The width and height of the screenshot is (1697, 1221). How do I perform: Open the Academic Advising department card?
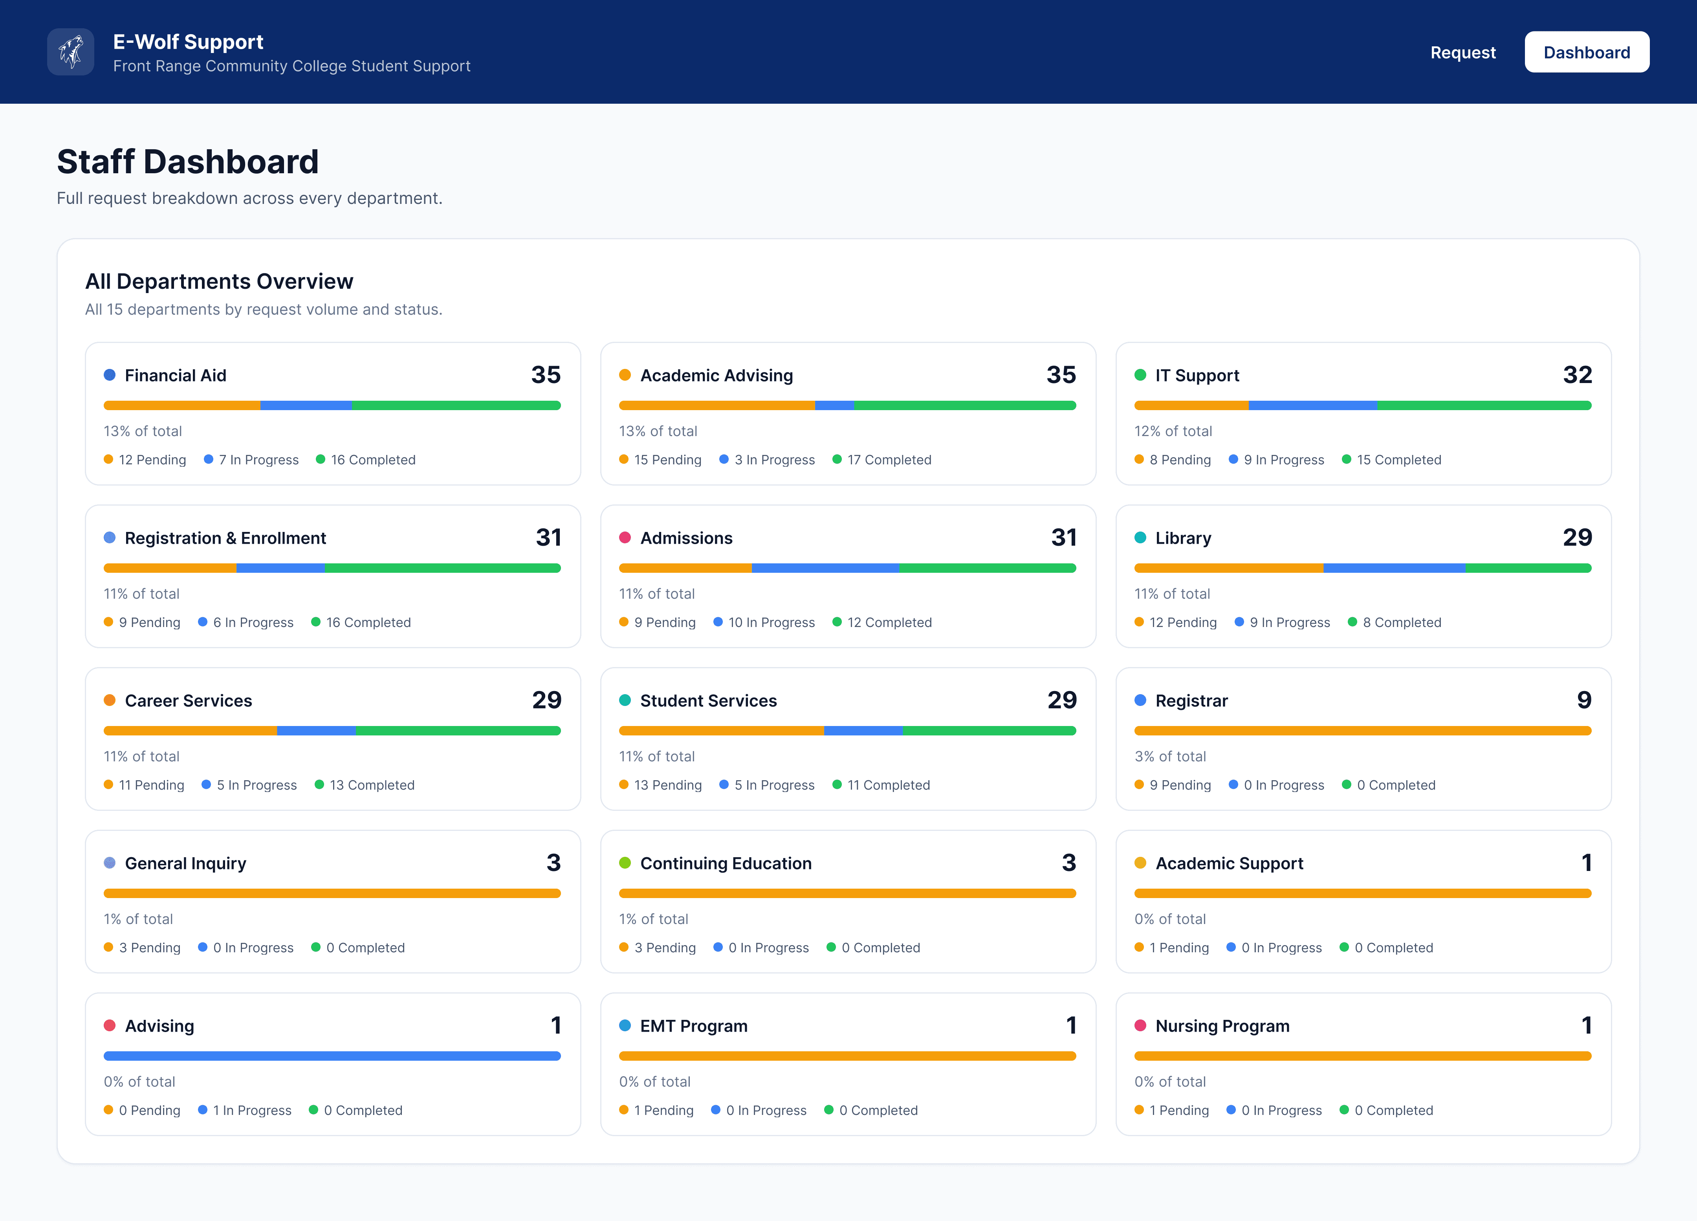tap(848, 414)
